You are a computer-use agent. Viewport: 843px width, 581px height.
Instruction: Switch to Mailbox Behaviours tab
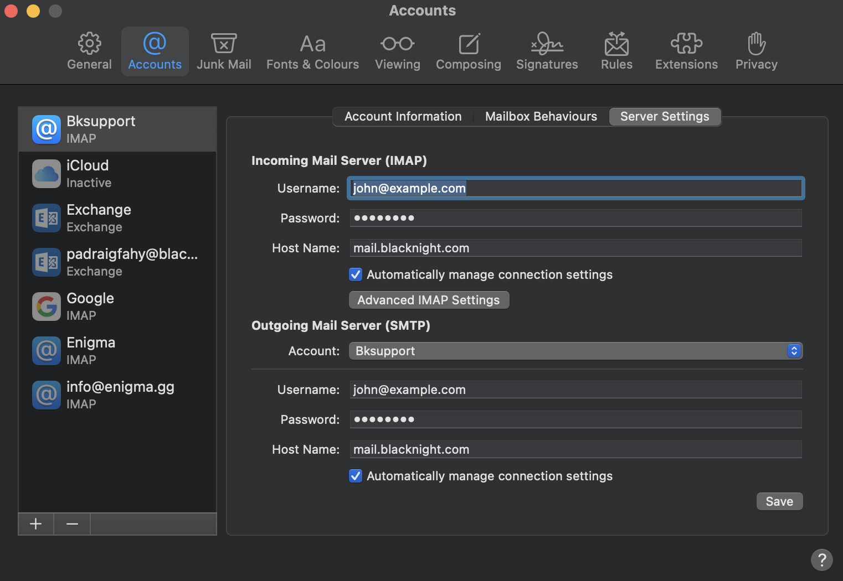pos(541,117)
